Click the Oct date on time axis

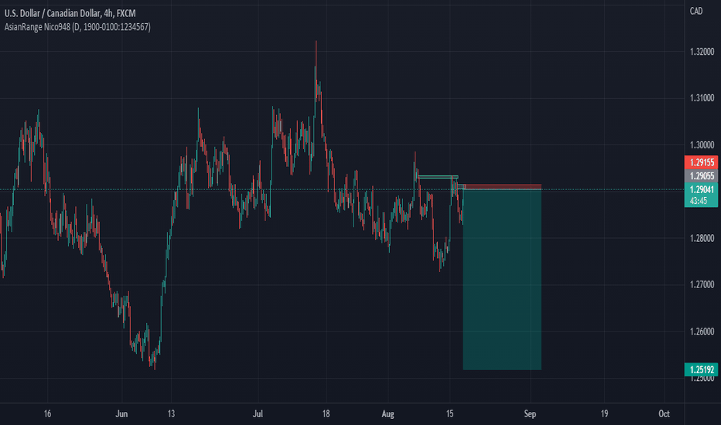pos(664,414)
